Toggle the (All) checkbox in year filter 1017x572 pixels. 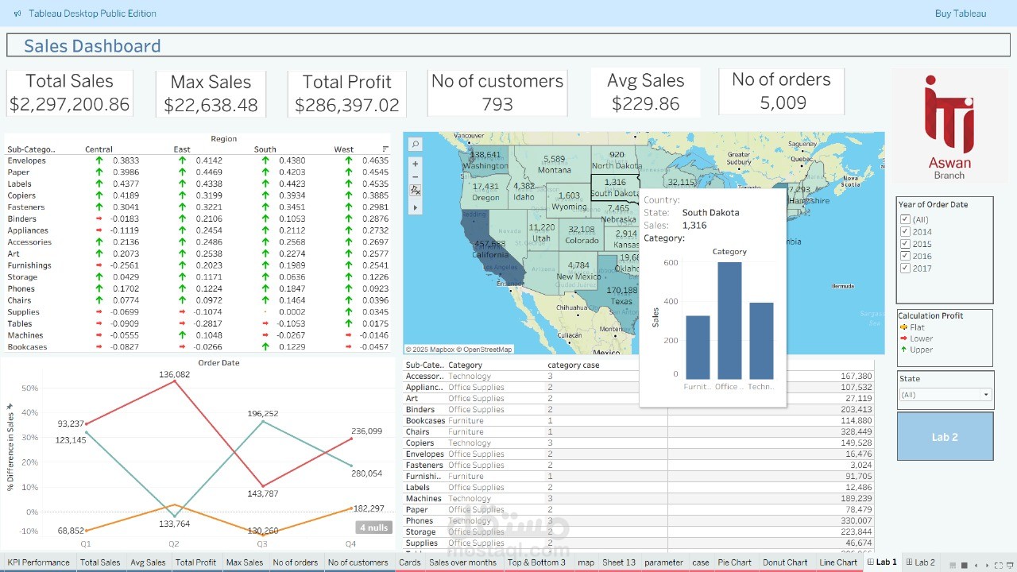point(905,218)
